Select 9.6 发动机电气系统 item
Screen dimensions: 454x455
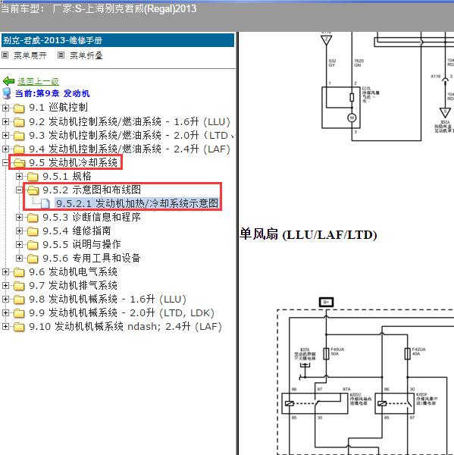73,271
